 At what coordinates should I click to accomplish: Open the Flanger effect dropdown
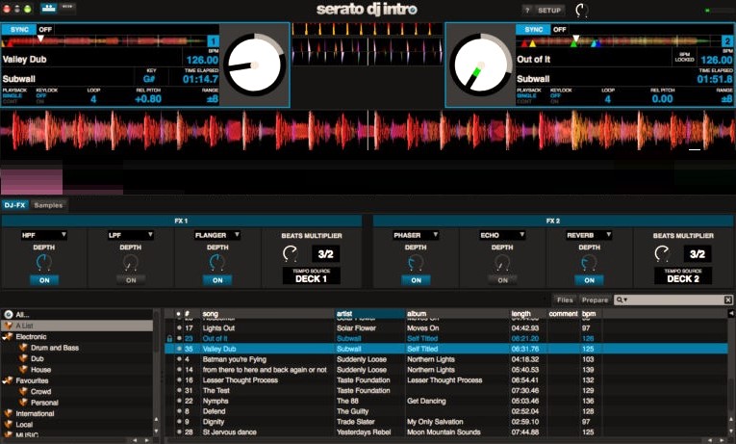click(217, 235)
